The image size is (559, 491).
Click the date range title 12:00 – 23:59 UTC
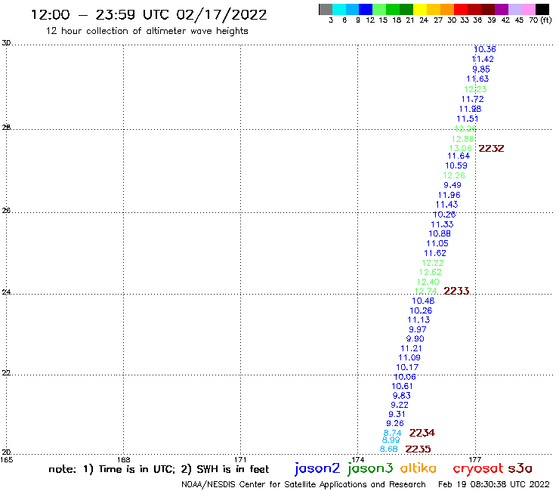(149, 15)
